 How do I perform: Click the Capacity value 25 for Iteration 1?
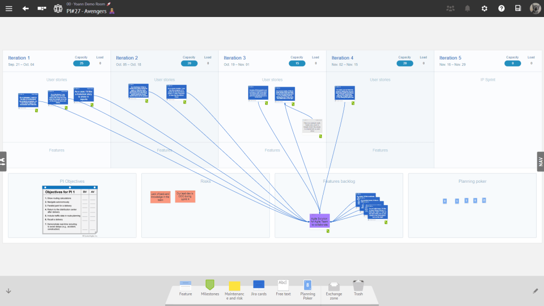tap(81, 63)
